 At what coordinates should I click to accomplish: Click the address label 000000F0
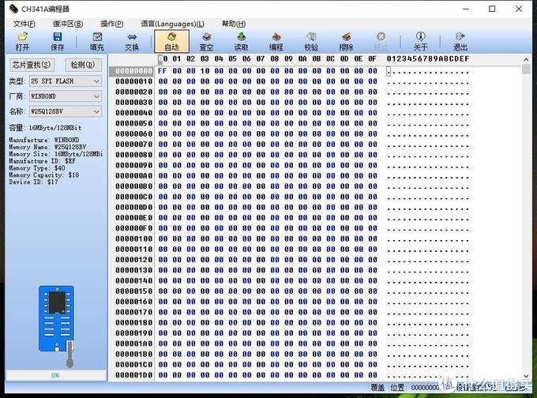pos(133,228)
